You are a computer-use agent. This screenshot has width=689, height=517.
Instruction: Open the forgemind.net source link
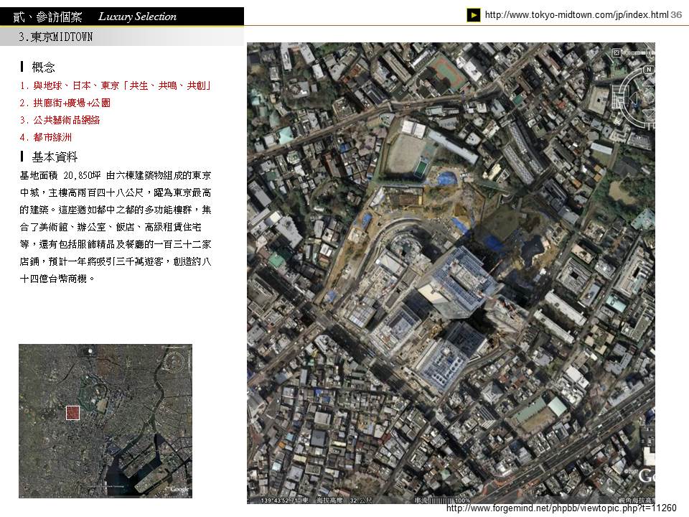(x=561, y=508)
